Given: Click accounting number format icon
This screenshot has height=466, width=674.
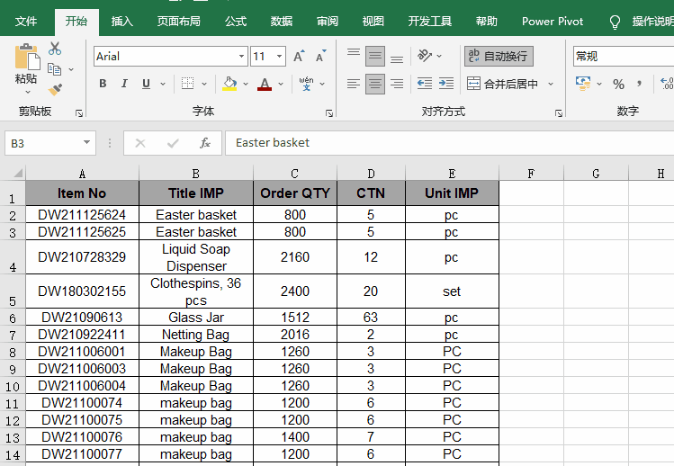Looking at the screenshot, I should 583,84.
